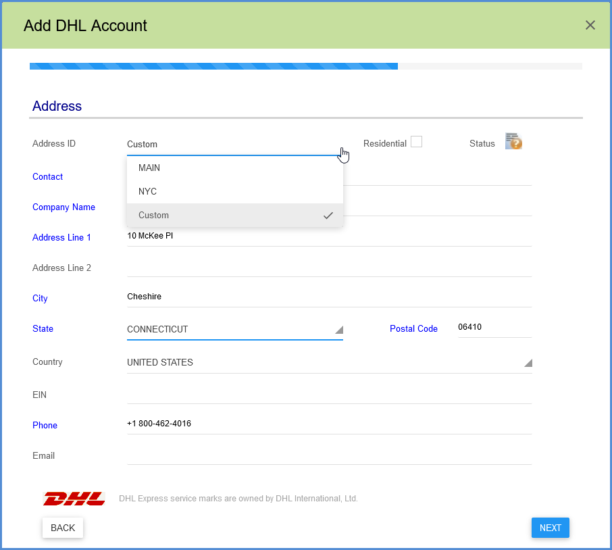Focus the Address Line 2 field
Screen dimensions: 612x550
point(330,268)
